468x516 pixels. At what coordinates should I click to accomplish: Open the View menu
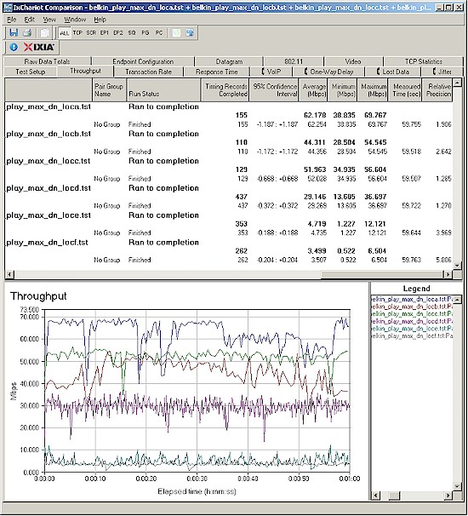tap(49, 20)
